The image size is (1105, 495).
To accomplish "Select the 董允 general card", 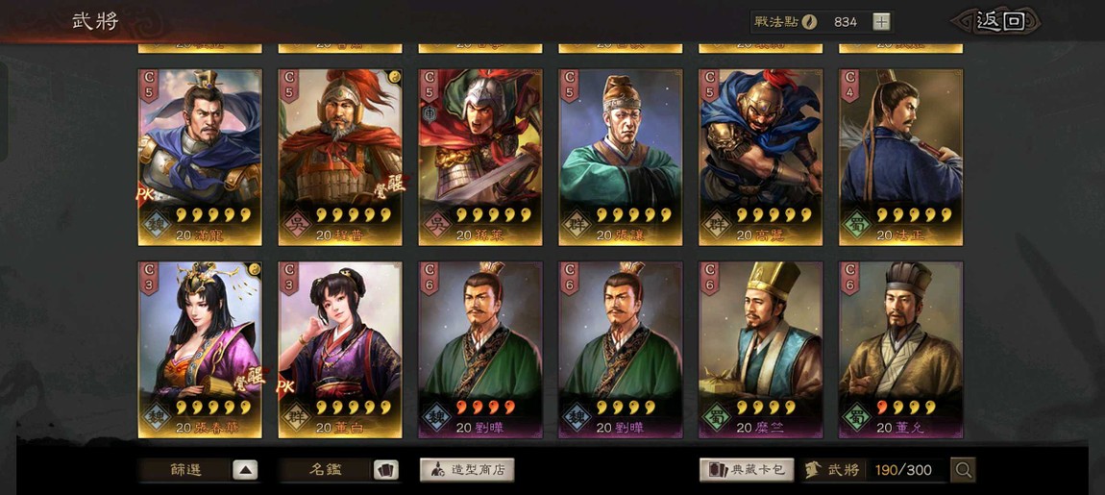I will tap(900, 351).
